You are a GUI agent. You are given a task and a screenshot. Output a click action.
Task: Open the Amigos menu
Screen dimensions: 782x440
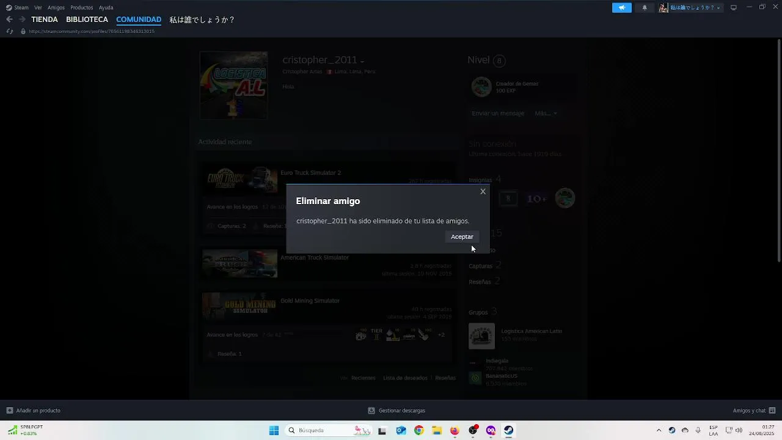[x=56, y=7]
